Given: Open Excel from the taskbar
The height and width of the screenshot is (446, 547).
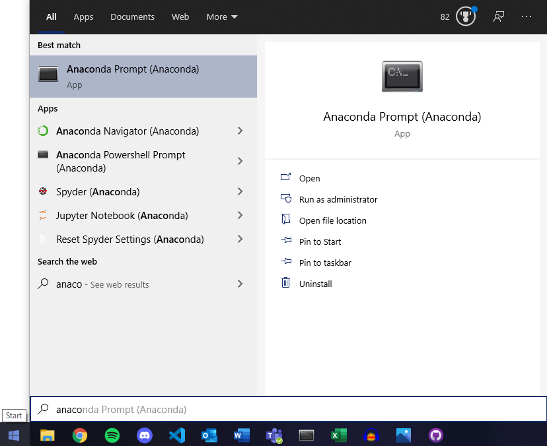Looking at the screenshot, I should pos(339,435).
